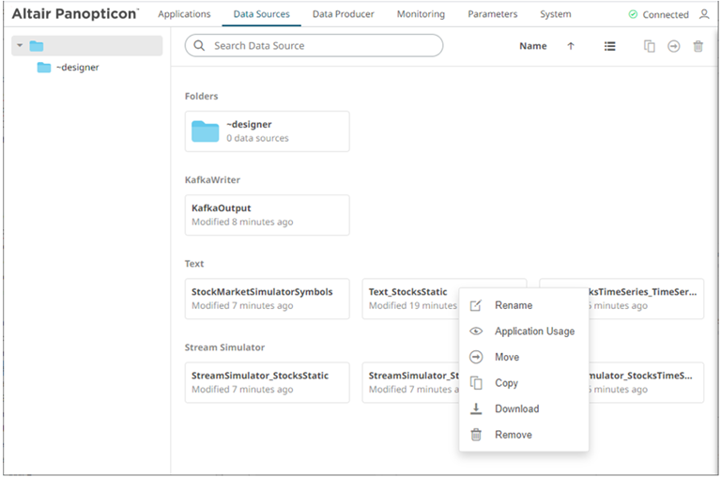Click Download in the context menu

tap(516, 408)
